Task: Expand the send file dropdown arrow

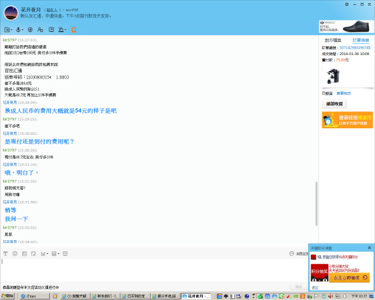Action: coord(11,30)
